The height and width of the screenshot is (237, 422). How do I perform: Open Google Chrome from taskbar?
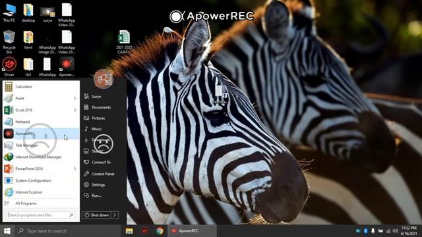pyautogui.click(x=160, y=231)
